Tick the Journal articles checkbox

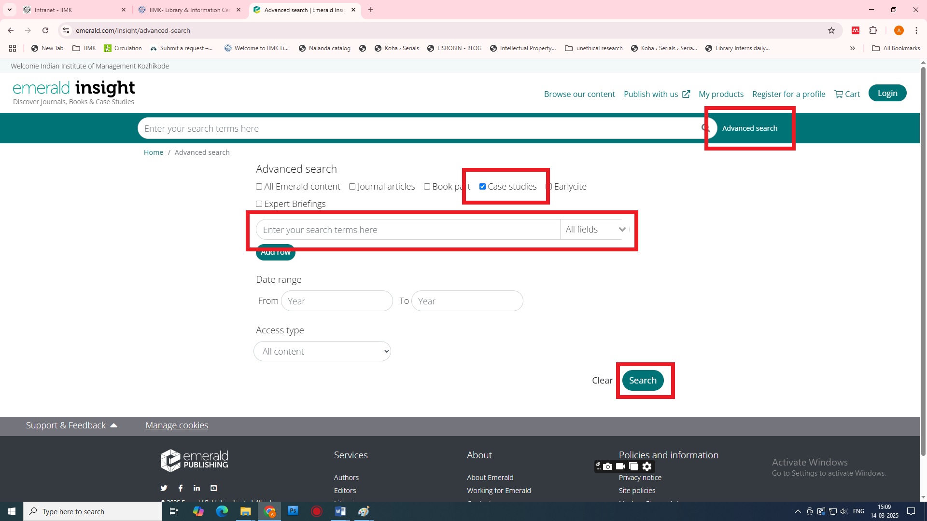pyautogui.click(x=352, y=187)
